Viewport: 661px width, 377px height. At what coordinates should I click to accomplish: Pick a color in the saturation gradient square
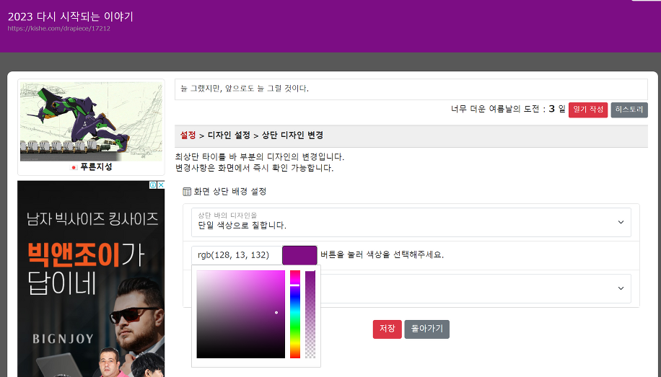pos(240,314)
